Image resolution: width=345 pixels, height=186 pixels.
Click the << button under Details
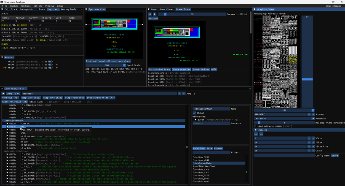tap(256, 134)
